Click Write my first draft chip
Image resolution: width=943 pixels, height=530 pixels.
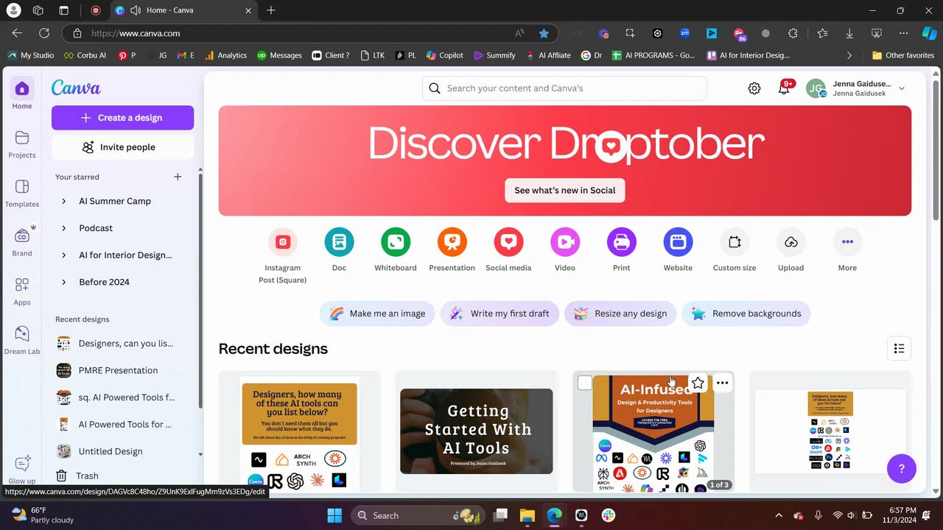[x=500, y=314]
